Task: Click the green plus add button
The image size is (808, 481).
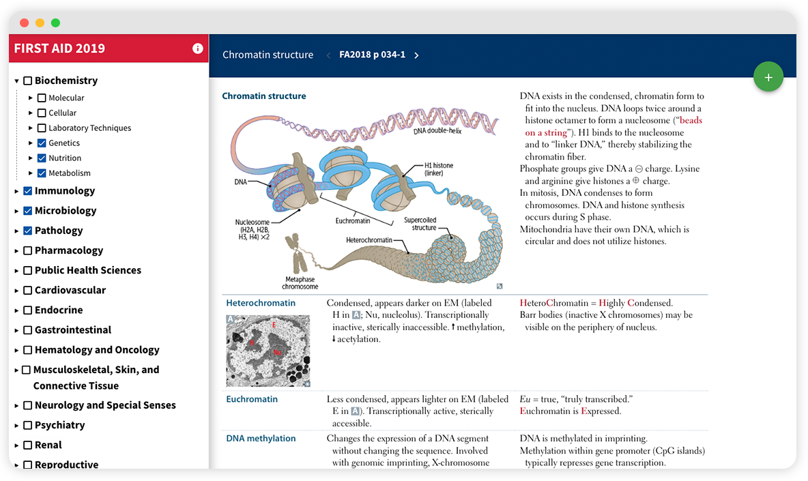Action: pyautogui.click(x=768, y=77)
